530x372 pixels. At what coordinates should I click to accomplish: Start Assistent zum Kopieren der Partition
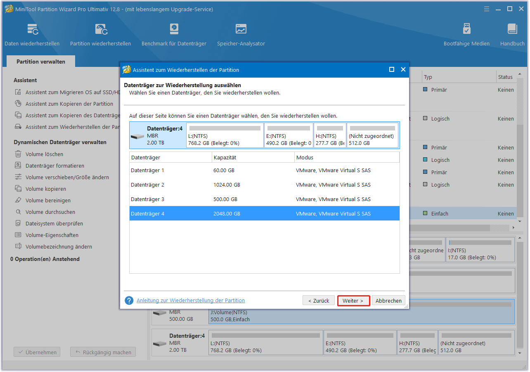coord(64,104)
